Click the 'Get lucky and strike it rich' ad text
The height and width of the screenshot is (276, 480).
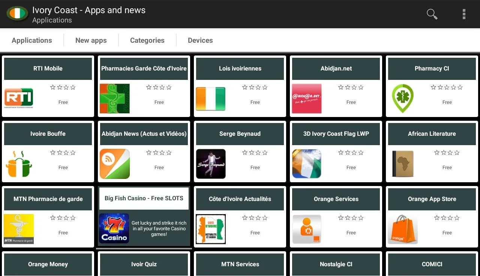coord(159,228)
